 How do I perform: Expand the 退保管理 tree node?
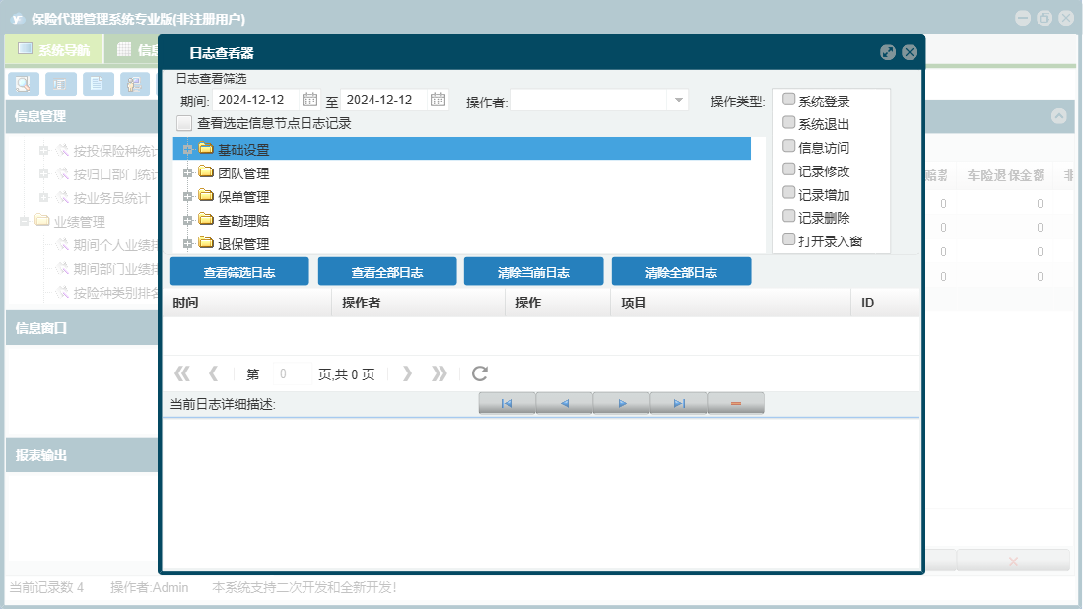click(x=187, y=243)
